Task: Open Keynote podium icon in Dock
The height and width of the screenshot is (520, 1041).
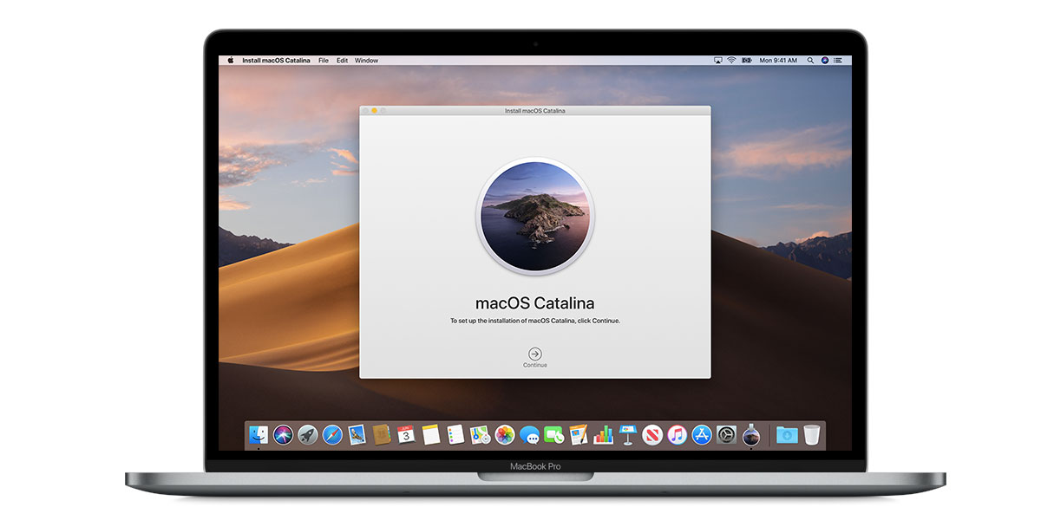Action: click(628, 434)
